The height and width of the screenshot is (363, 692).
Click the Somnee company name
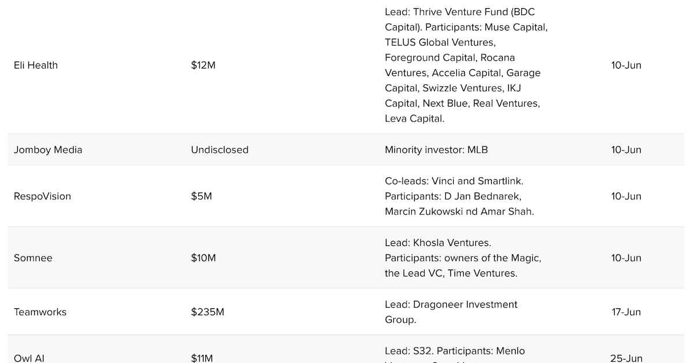pyautogui.click(x=33, y=258)
